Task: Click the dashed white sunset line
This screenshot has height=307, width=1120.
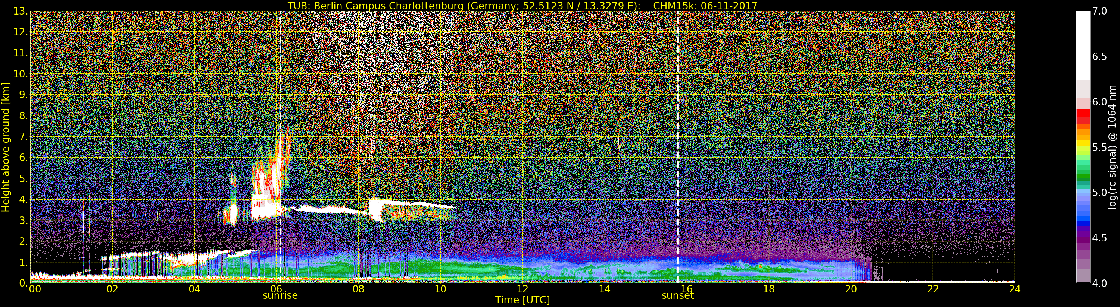Action: 677,130
